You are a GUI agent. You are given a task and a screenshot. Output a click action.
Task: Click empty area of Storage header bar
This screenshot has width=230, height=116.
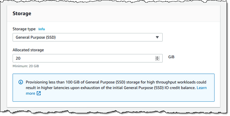pyautogui.click(x=125, y=13)
